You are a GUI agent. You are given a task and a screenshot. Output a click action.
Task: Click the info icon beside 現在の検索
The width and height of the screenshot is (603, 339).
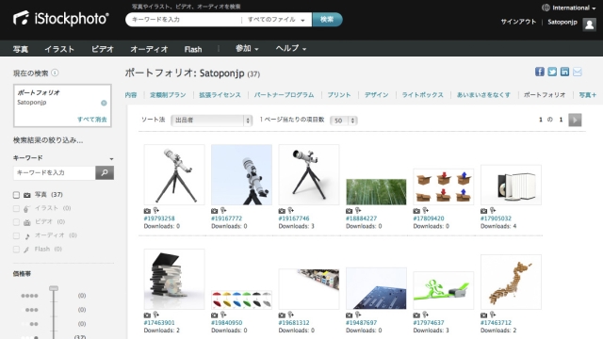(55, 73)
